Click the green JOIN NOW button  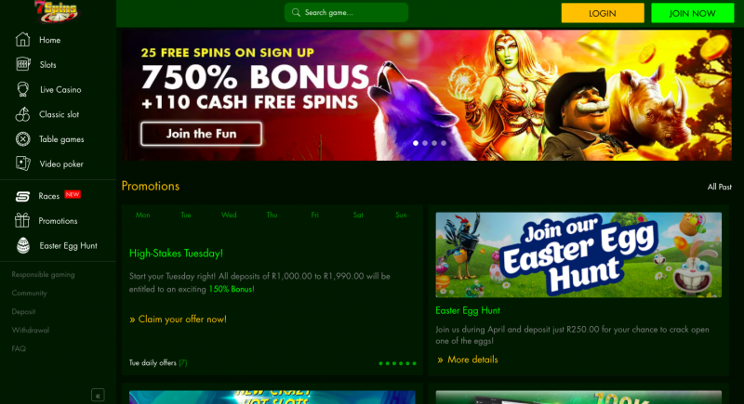[x=692, y=13]
